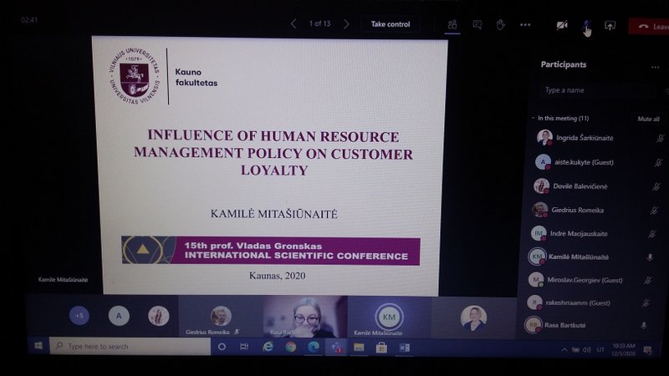Click the muted mic icon beside Dovile Balevičienė

pos(656,186)
